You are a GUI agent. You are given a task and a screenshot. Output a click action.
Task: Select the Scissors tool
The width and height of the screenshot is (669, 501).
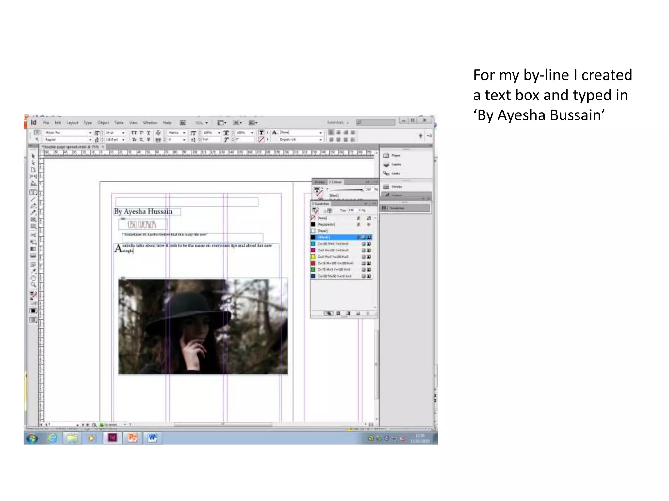(x=33, y=235)
